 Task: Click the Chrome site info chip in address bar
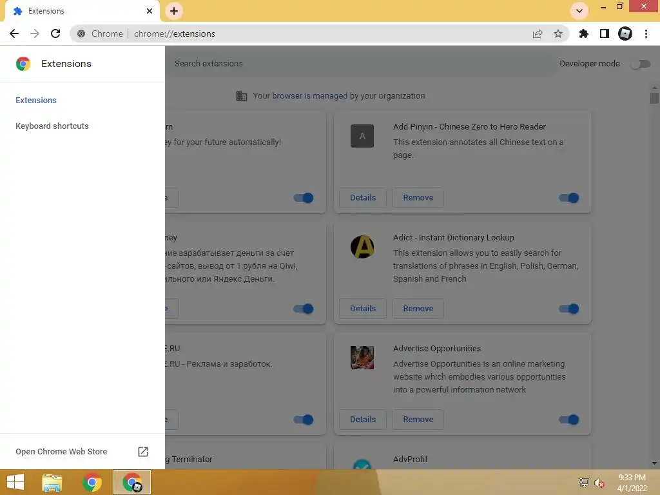click(100, 34)
